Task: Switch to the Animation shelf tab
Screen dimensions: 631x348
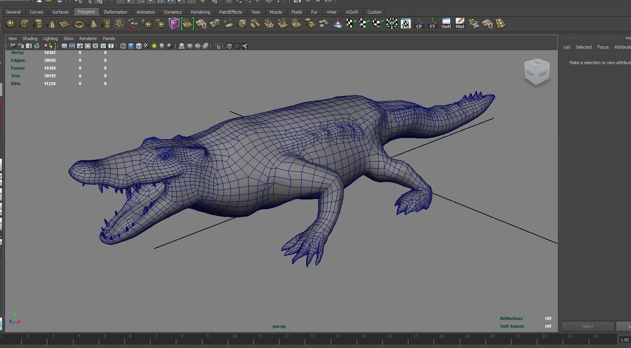Action: [145, 12]
